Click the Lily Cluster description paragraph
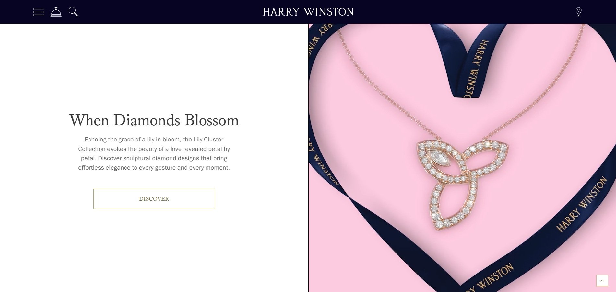The image size is (616, 292). [x=154, y=153]
